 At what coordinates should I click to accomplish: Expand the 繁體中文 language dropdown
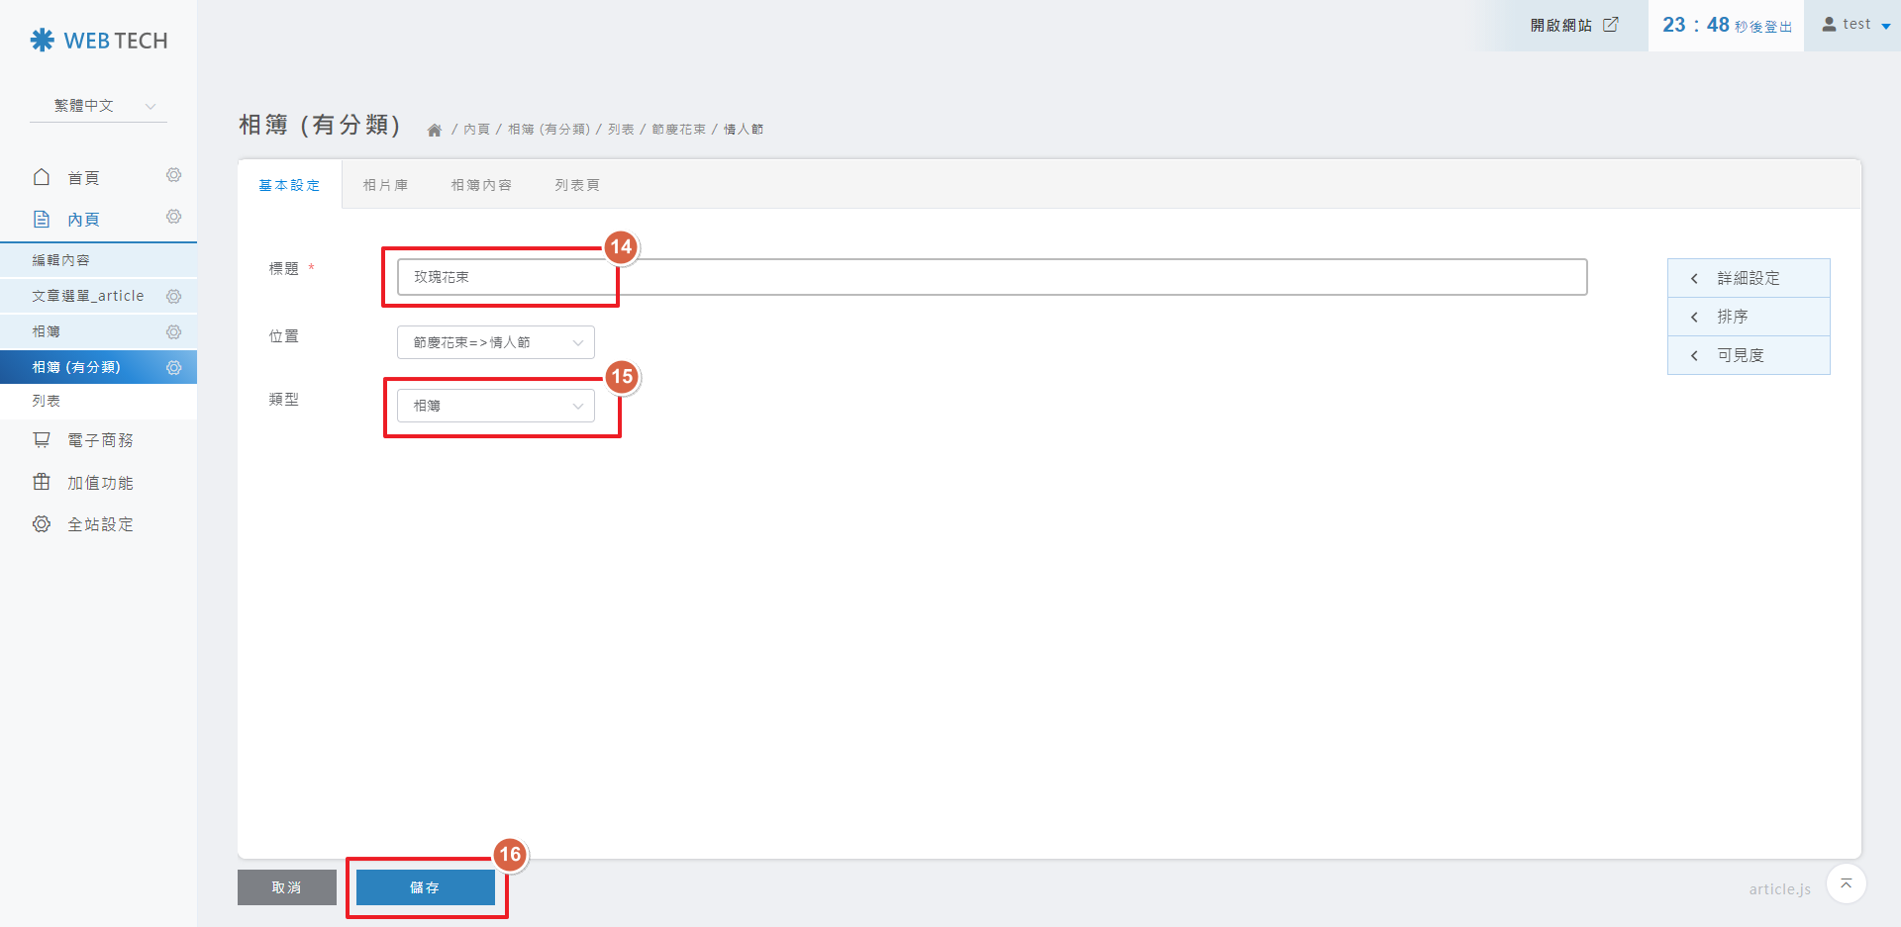pyautogui.click(x=99, y=106)
